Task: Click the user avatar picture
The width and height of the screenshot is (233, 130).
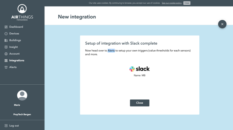Action: coord(22,95)
